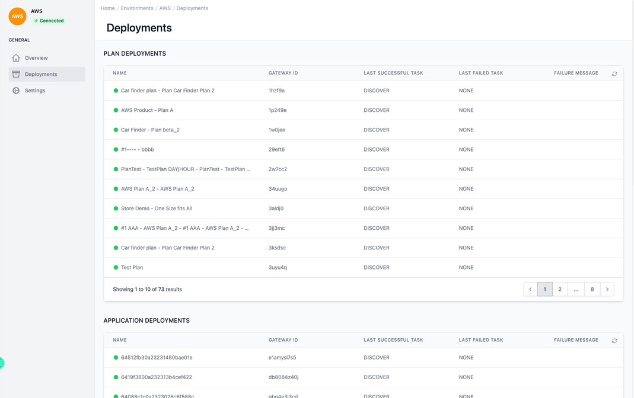
Task: Open the Home breadcrumb link
Action: point(107,8)
